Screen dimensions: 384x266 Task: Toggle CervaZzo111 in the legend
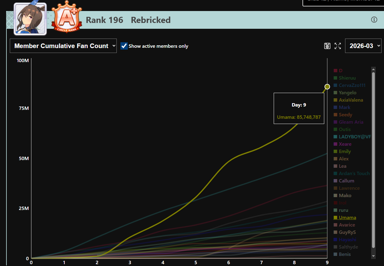(349, 85)
